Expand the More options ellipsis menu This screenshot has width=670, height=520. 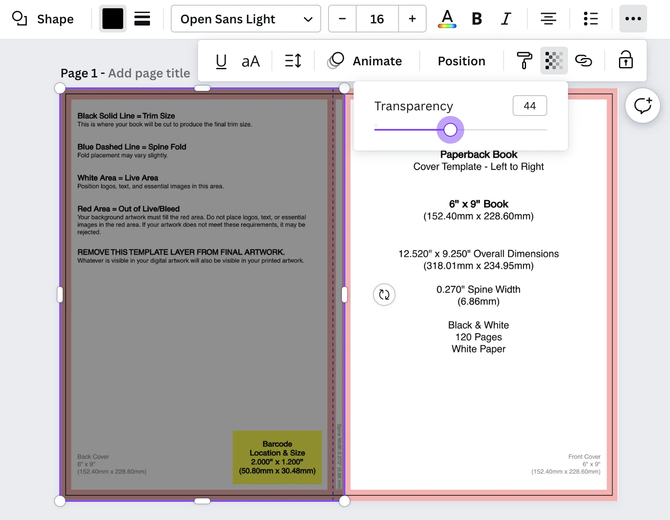[633, 19]
